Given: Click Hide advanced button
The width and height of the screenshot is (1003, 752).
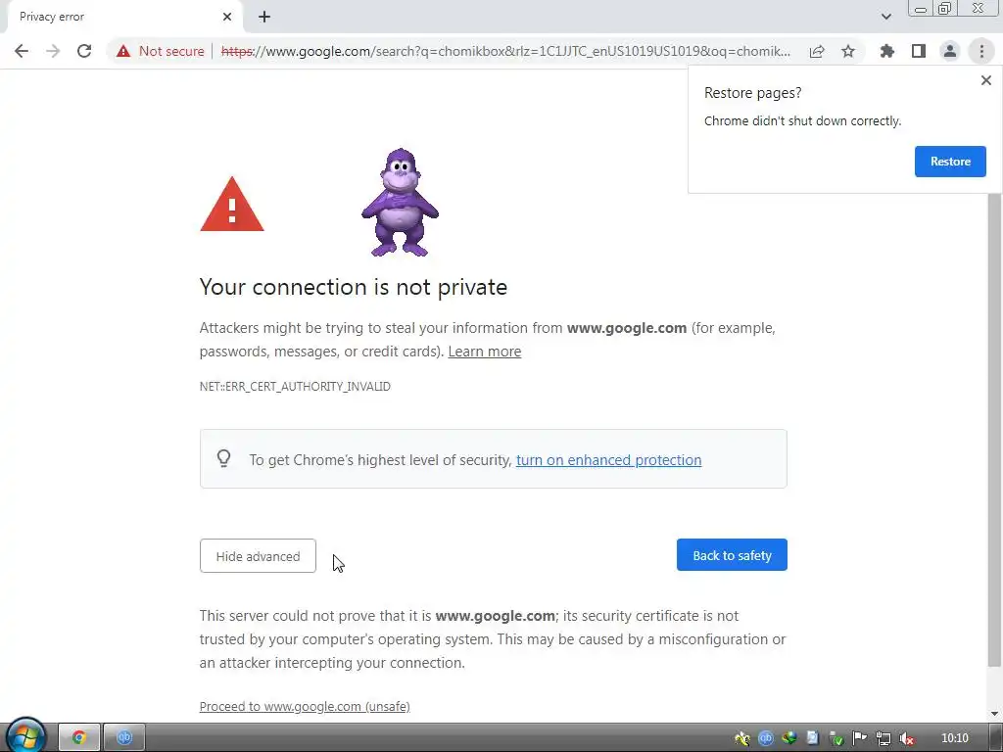Looking at the screenshot, I should pyautogui.click(x=258, y=556).
